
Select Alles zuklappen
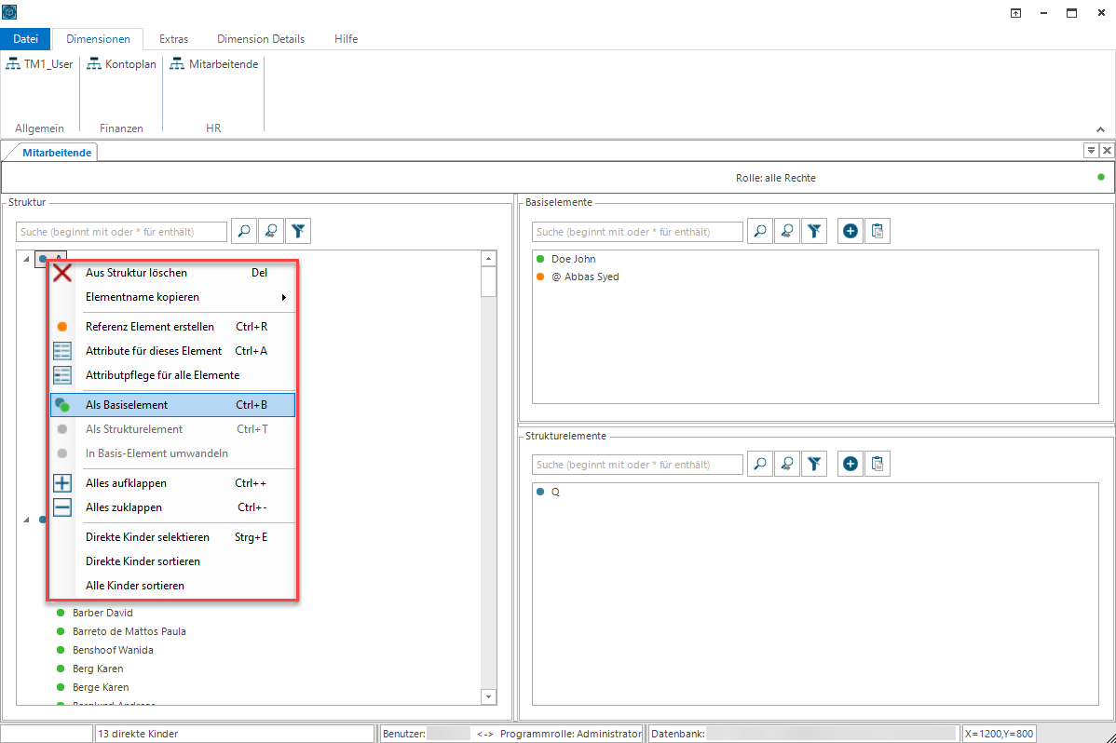tap(173, 507)
